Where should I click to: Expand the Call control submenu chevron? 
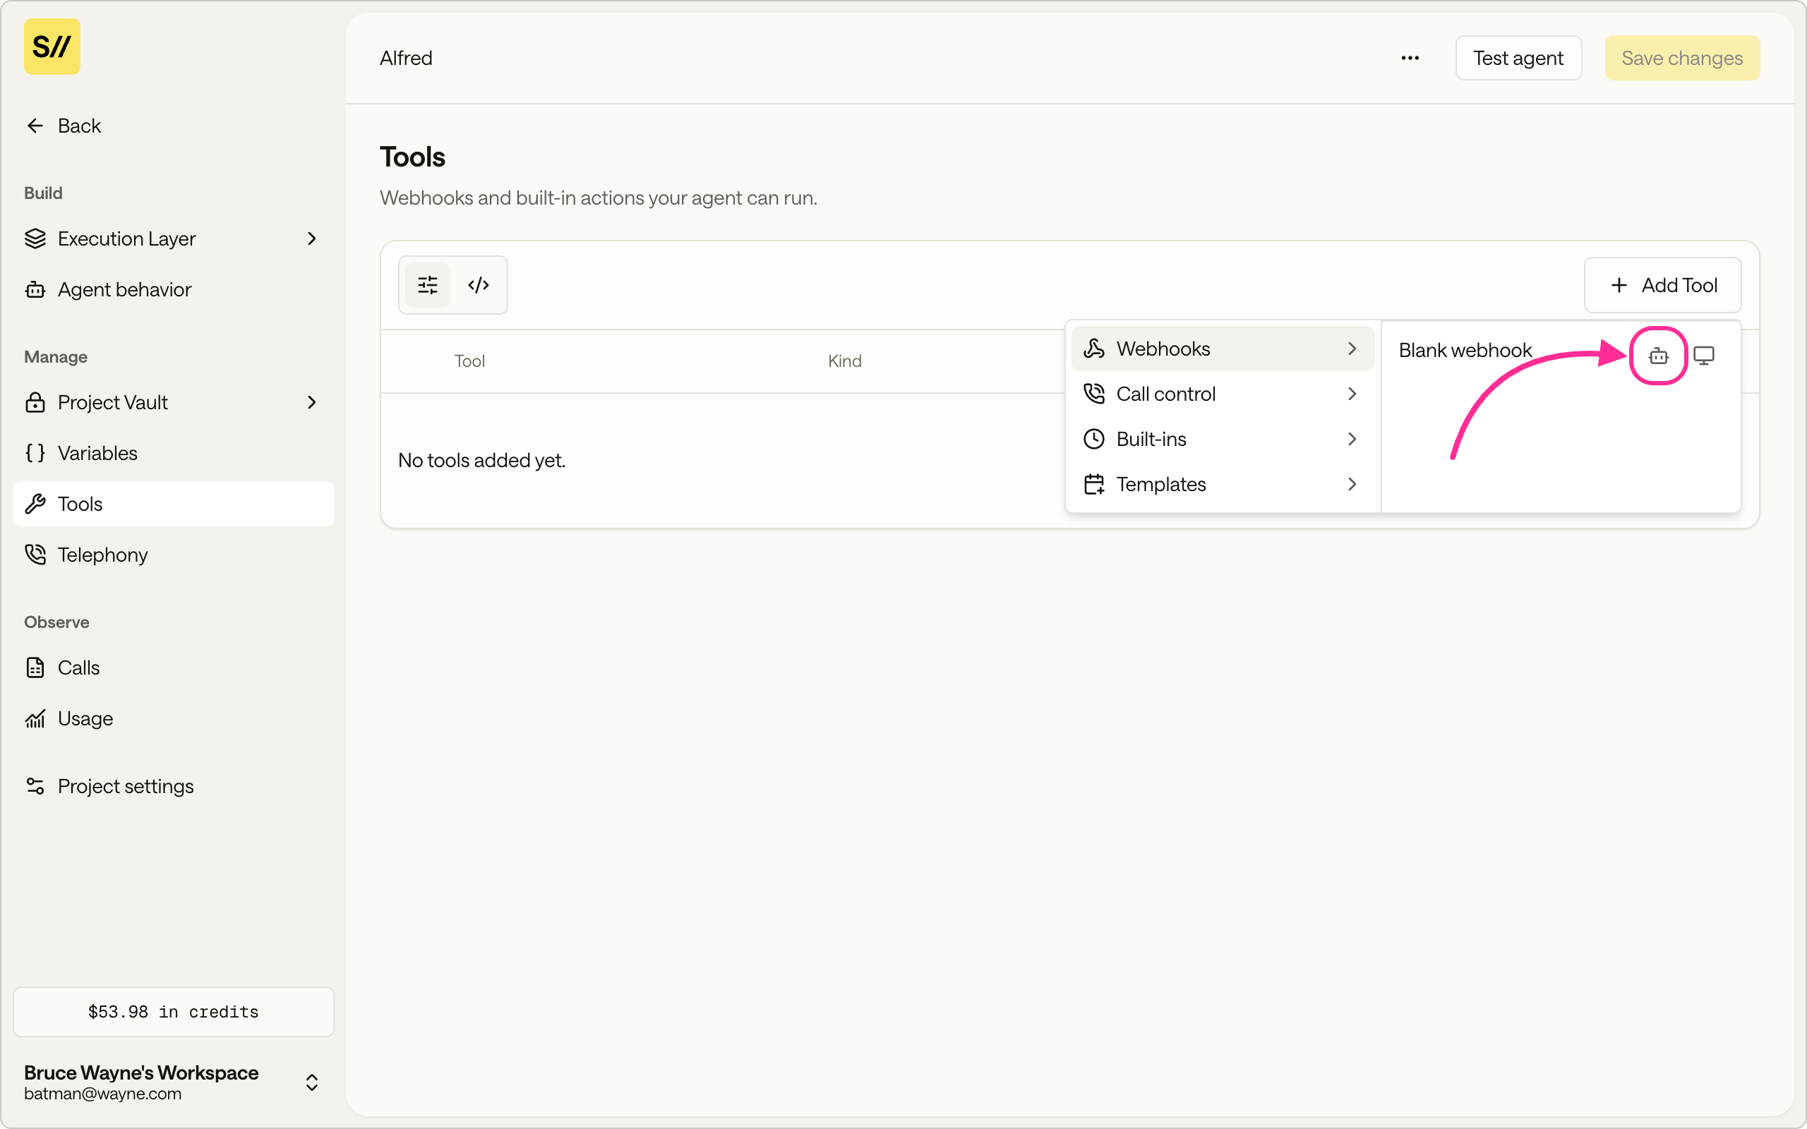(x=1352, y=394)
